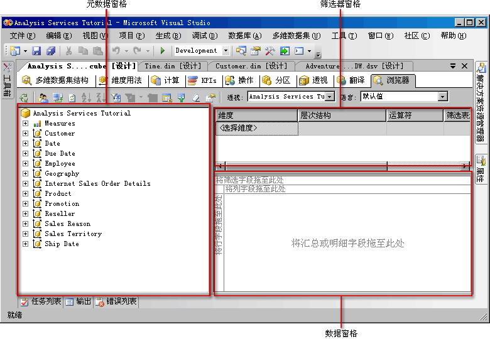The image size is (490, 339).
Task: Click the Reconnect icon in browser toolbar
Action: pos(58,98)
